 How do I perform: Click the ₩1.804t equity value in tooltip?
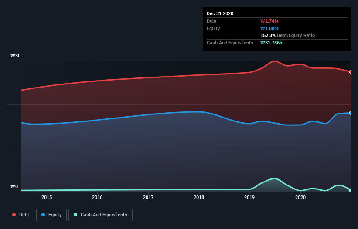click(x=269, y=28)
